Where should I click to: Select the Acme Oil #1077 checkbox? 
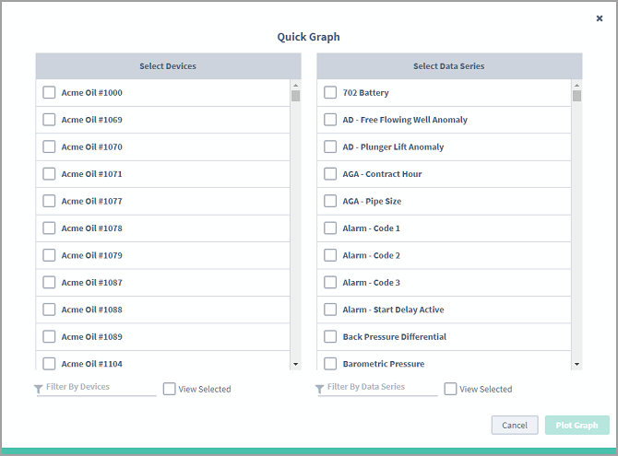pos(49,201)
